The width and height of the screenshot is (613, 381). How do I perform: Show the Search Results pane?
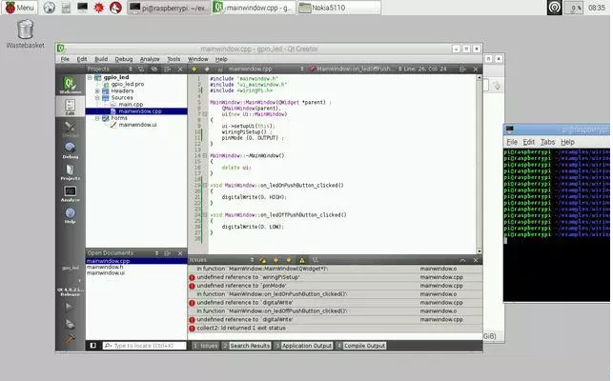[x=251, y=346]
